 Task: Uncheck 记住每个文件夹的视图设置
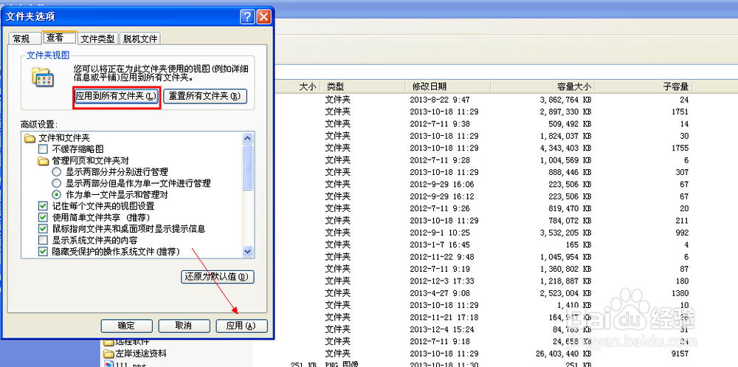[x=44, y=206]
